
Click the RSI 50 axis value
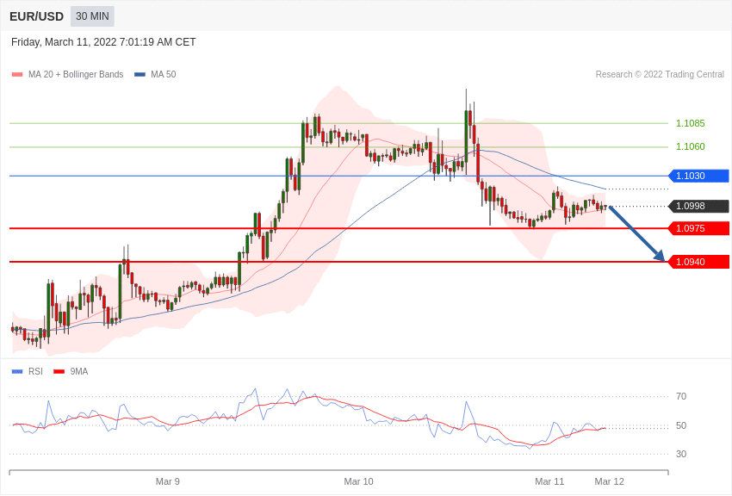(x=681, y=425)
